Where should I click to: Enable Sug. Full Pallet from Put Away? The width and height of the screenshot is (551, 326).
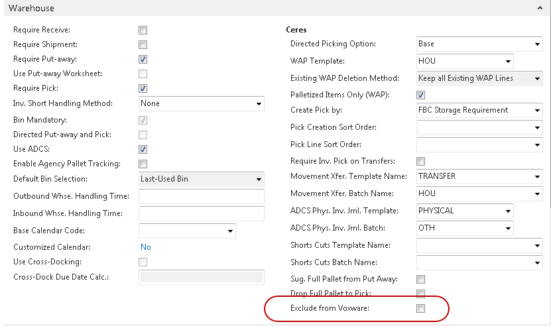tap(420, 280)
